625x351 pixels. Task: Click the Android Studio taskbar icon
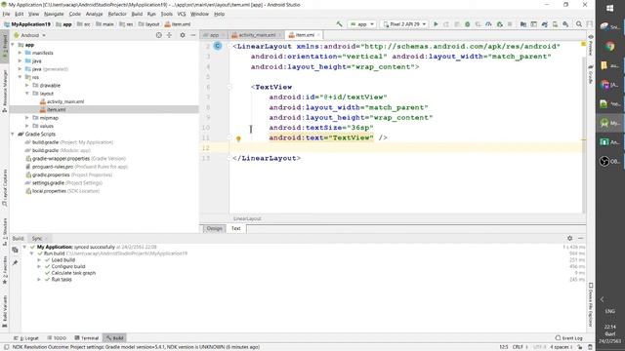click(x=609, y=123)
